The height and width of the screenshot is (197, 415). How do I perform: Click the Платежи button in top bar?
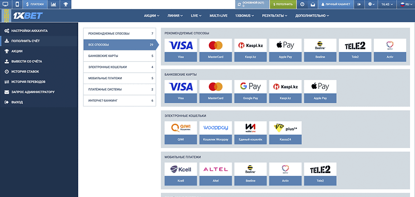(x=35, y=4)
